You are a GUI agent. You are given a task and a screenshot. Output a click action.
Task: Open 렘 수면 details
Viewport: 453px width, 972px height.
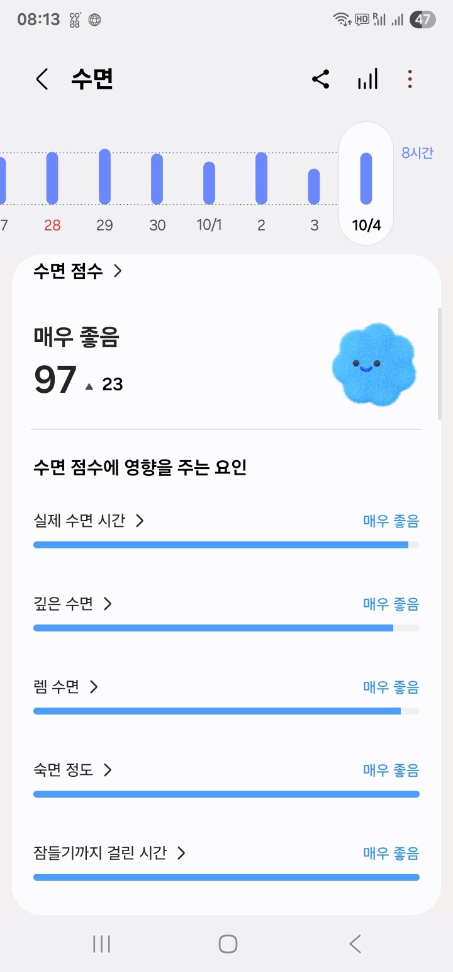coord(65,687)
